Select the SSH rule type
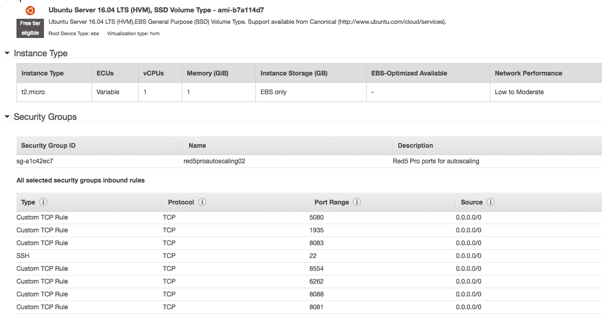Screen dimensions: 602x317 click(23, 256)
